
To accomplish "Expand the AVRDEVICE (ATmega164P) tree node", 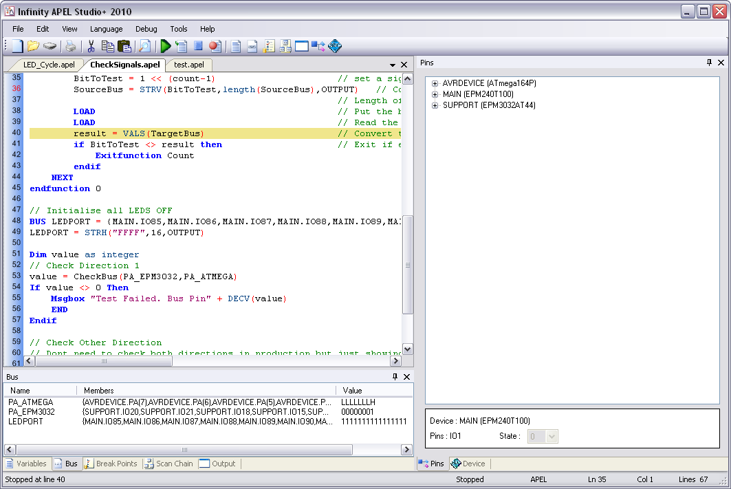I will (435, 83).
